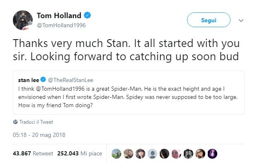Click stan lee's verified badge

point(43,80)
